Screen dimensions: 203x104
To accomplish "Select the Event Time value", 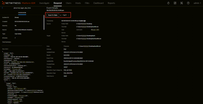I will click(x=73, y=58).
